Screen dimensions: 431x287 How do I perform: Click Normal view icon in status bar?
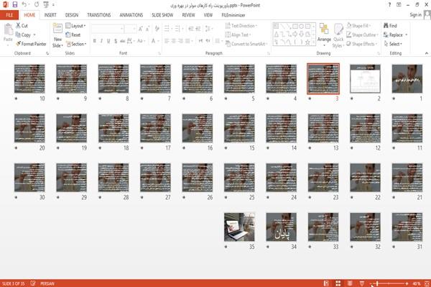point(326,283)
